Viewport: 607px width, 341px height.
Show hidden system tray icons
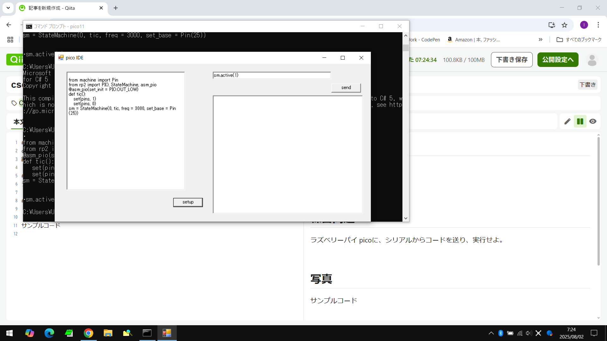tap(491, 333)
